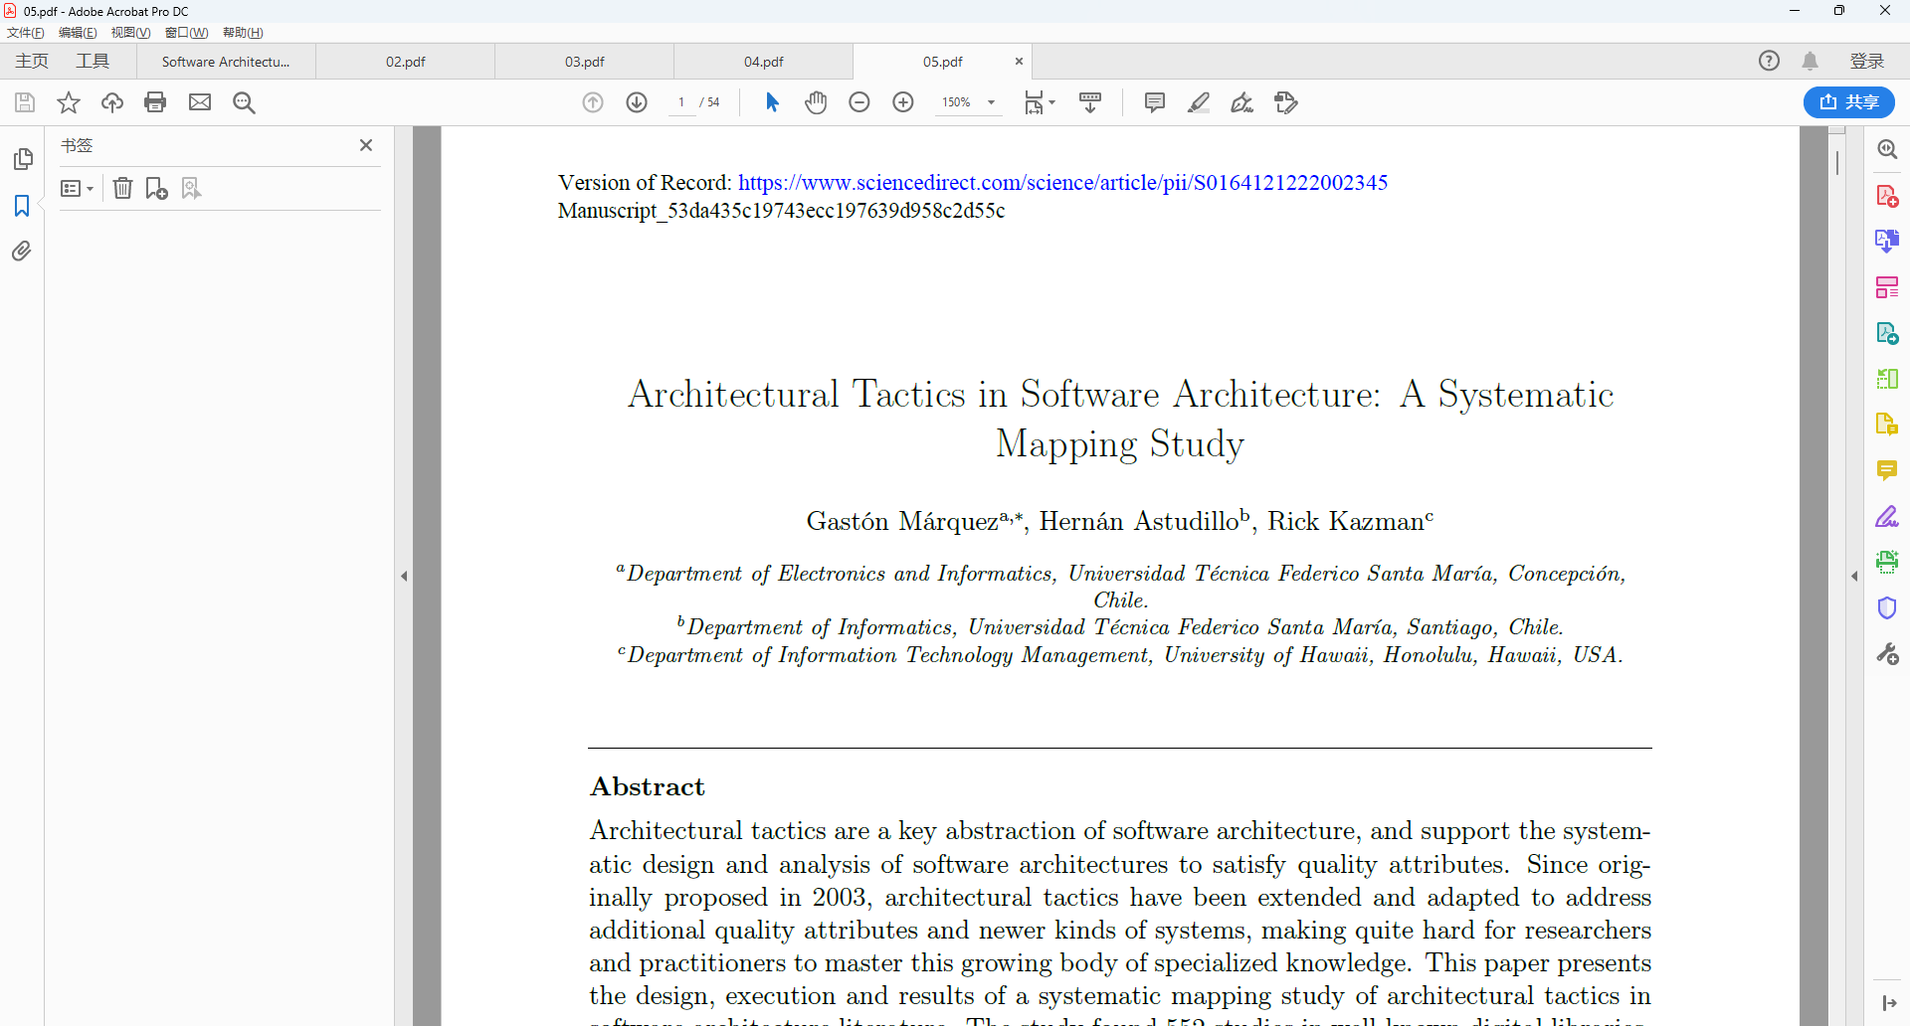
Task: Open the Edit PDF tool in right pane
Action: click(x=1887, y=288)
